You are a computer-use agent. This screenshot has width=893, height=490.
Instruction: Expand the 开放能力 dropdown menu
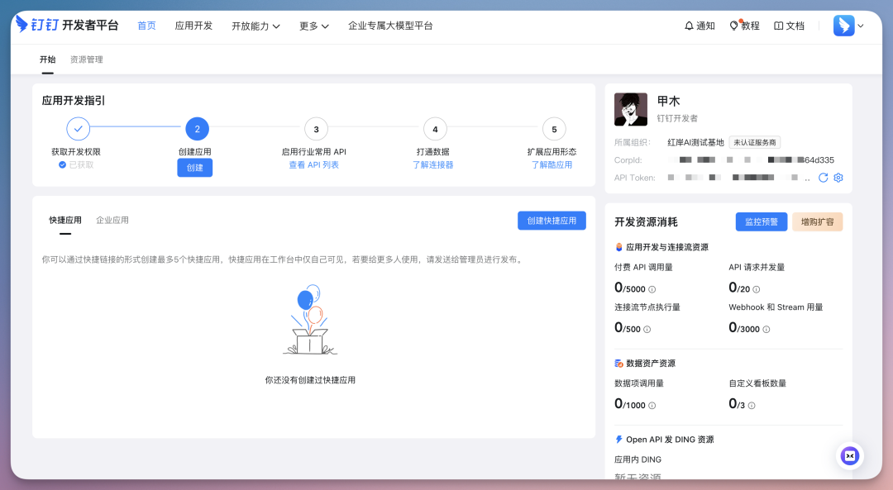click(256, 26)
